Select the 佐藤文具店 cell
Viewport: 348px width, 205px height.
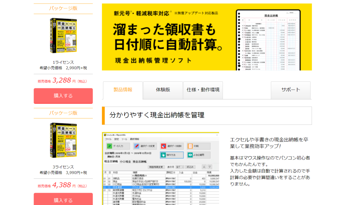coord(138,179)
